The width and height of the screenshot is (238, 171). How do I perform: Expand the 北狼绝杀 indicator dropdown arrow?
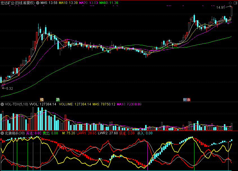coord(2,133)
